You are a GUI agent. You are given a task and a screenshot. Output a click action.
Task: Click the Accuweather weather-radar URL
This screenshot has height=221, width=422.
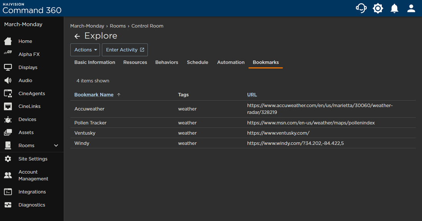pos(320,109)
